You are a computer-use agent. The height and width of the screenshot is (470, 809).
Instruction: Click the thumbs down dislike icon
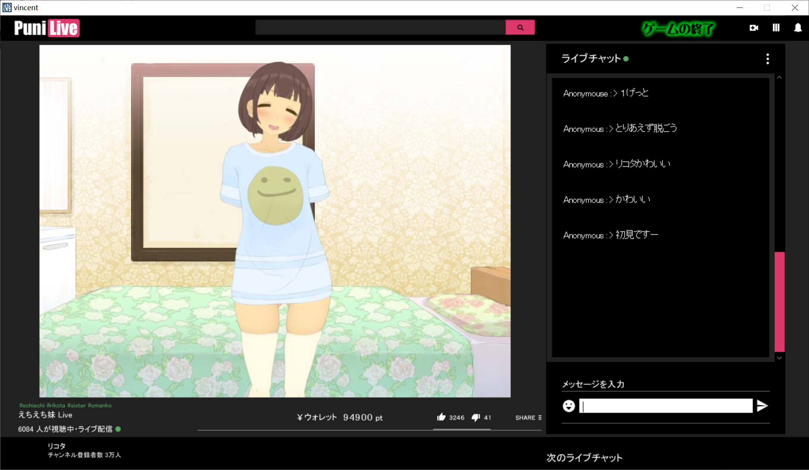[x=476, y=417]
